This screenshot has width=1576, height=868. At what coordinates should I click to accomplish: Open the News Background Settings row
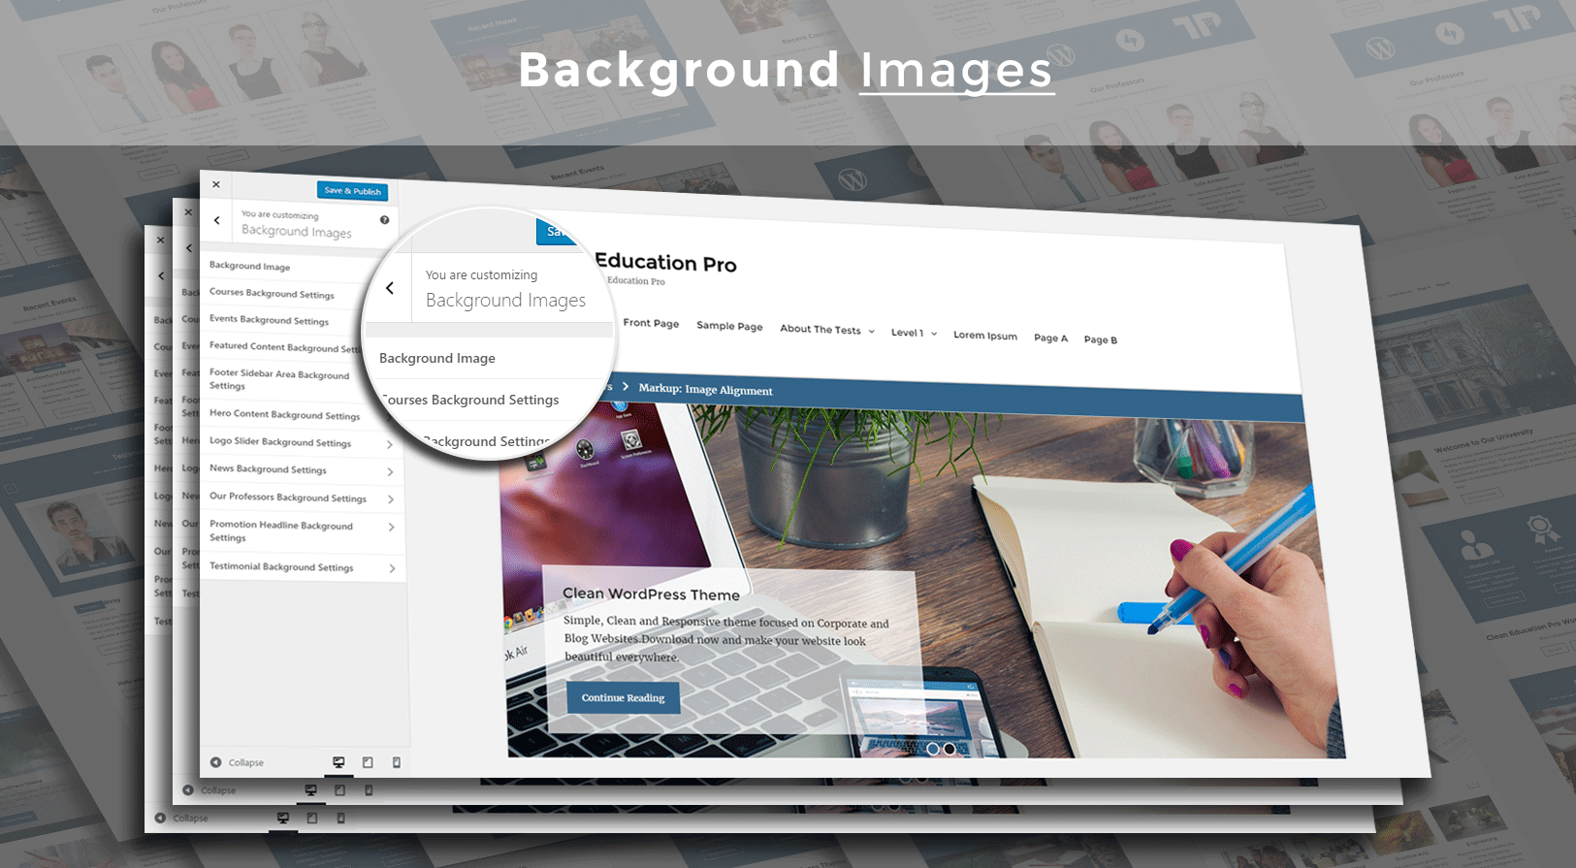tap(302, 469)
